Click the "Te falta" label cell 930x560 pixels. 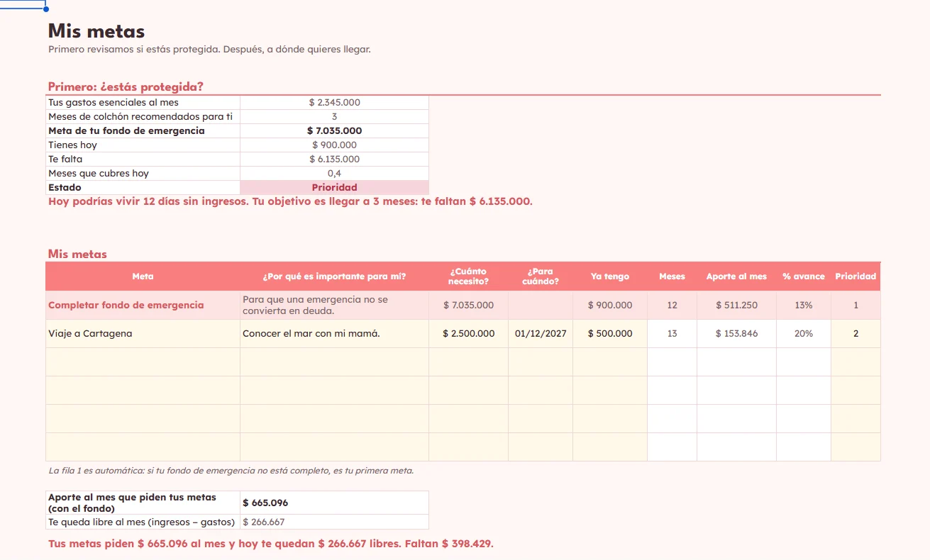143,159
